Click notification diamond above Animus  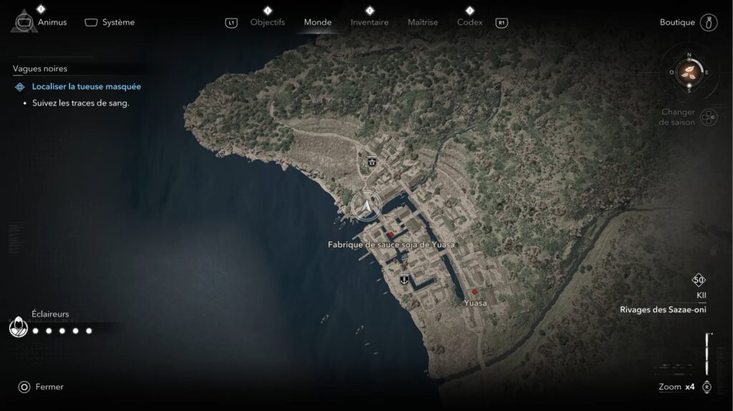pos(41,9)
